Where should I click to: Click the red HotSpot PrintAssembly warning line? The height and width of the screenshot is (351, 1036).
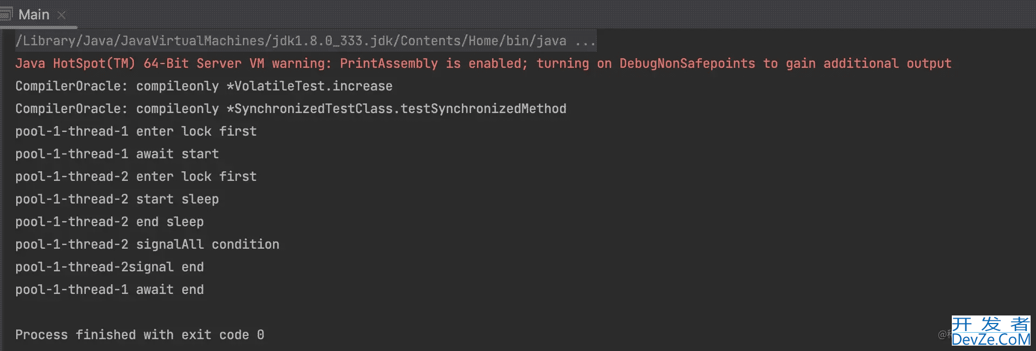(x=483, y=64)
